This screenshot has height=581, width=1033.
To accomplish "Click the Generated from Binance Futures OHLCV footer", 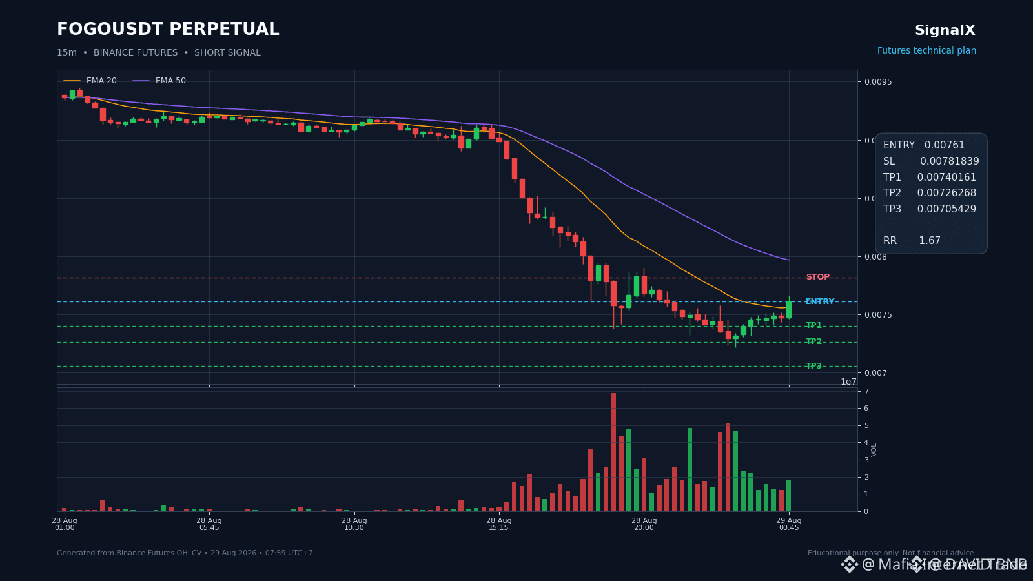I will (x=185, y=553).
